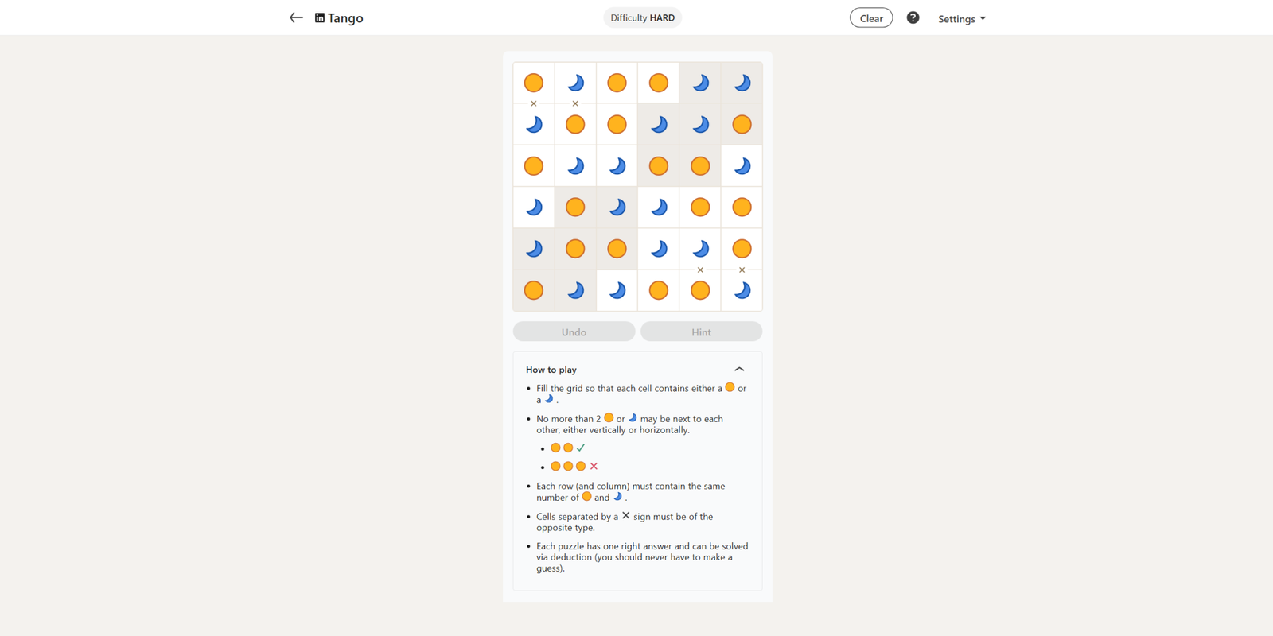Click the back arrow beside Tango
Viewport: 1273px width, 636px height.
coord(296,17)
